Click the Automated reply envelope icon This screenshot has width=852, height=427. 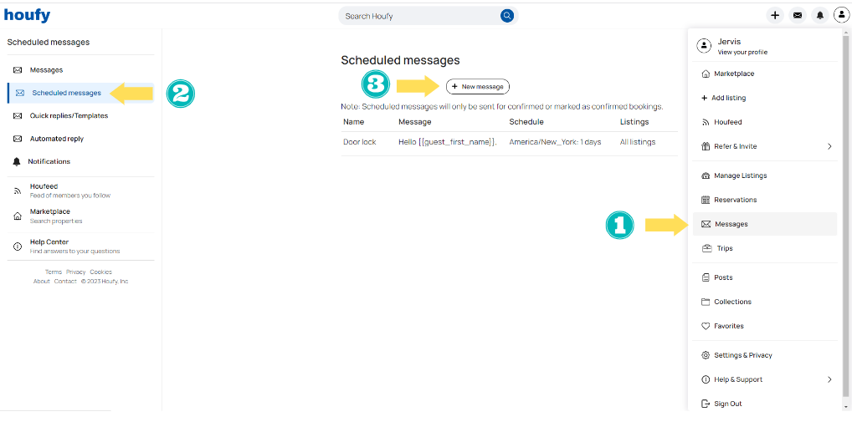[18, 139]
